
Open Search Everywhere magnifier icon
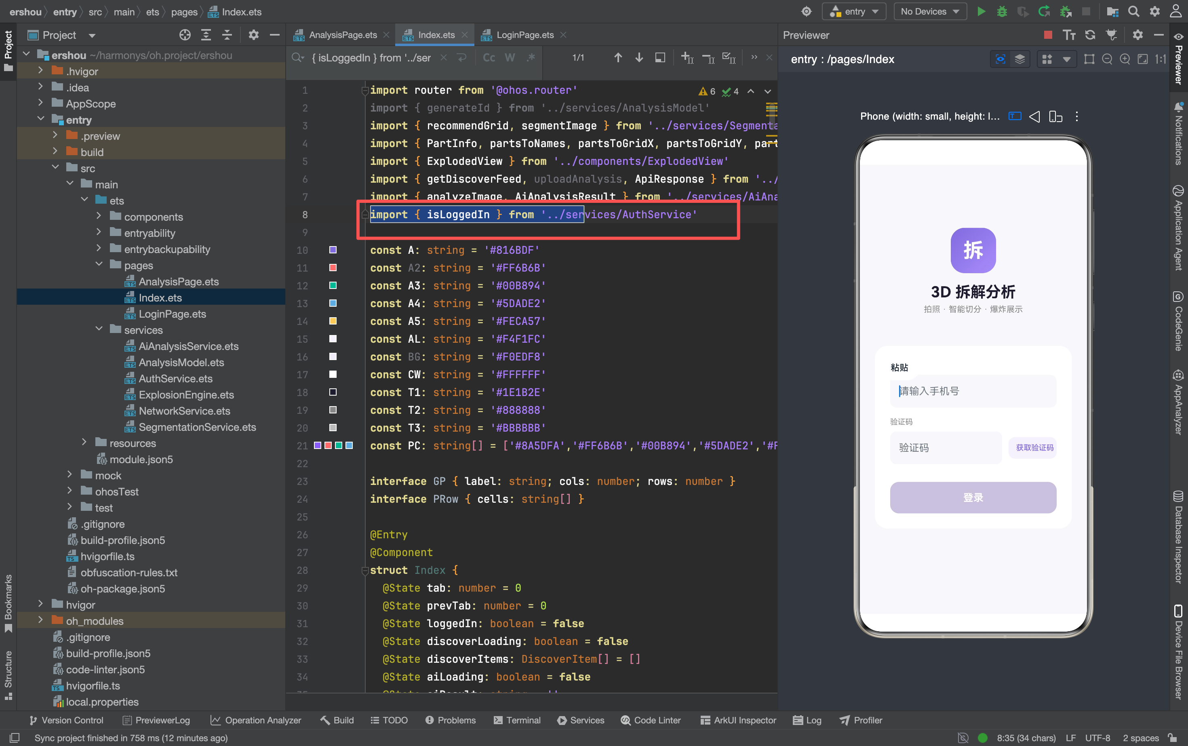1134,11
